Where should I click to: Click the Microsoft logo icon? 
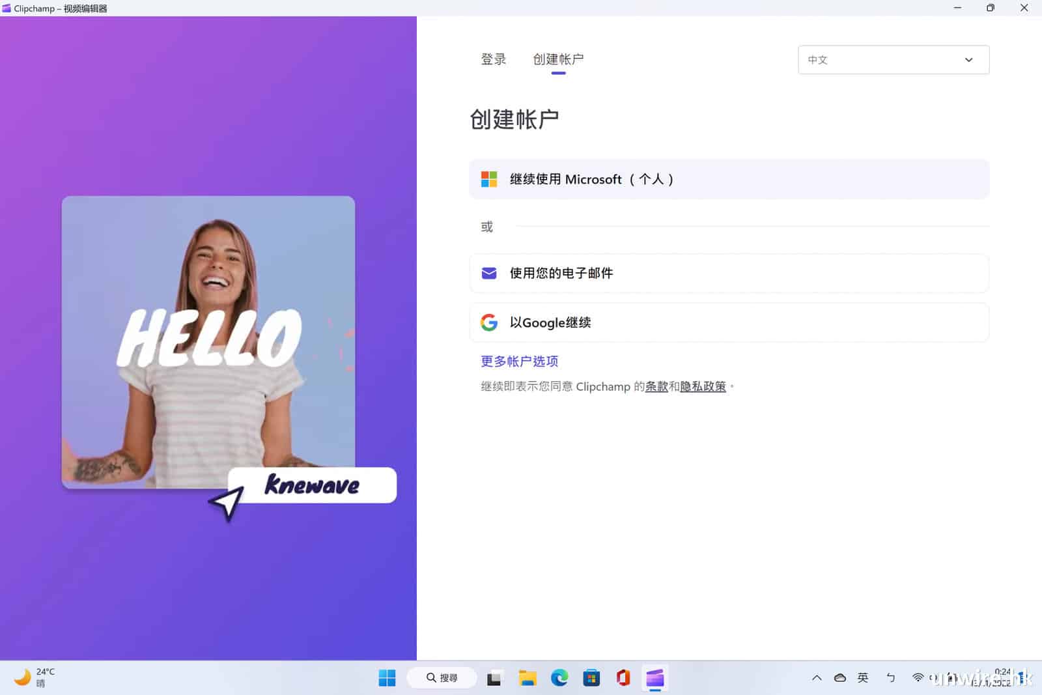click(488, 179)
